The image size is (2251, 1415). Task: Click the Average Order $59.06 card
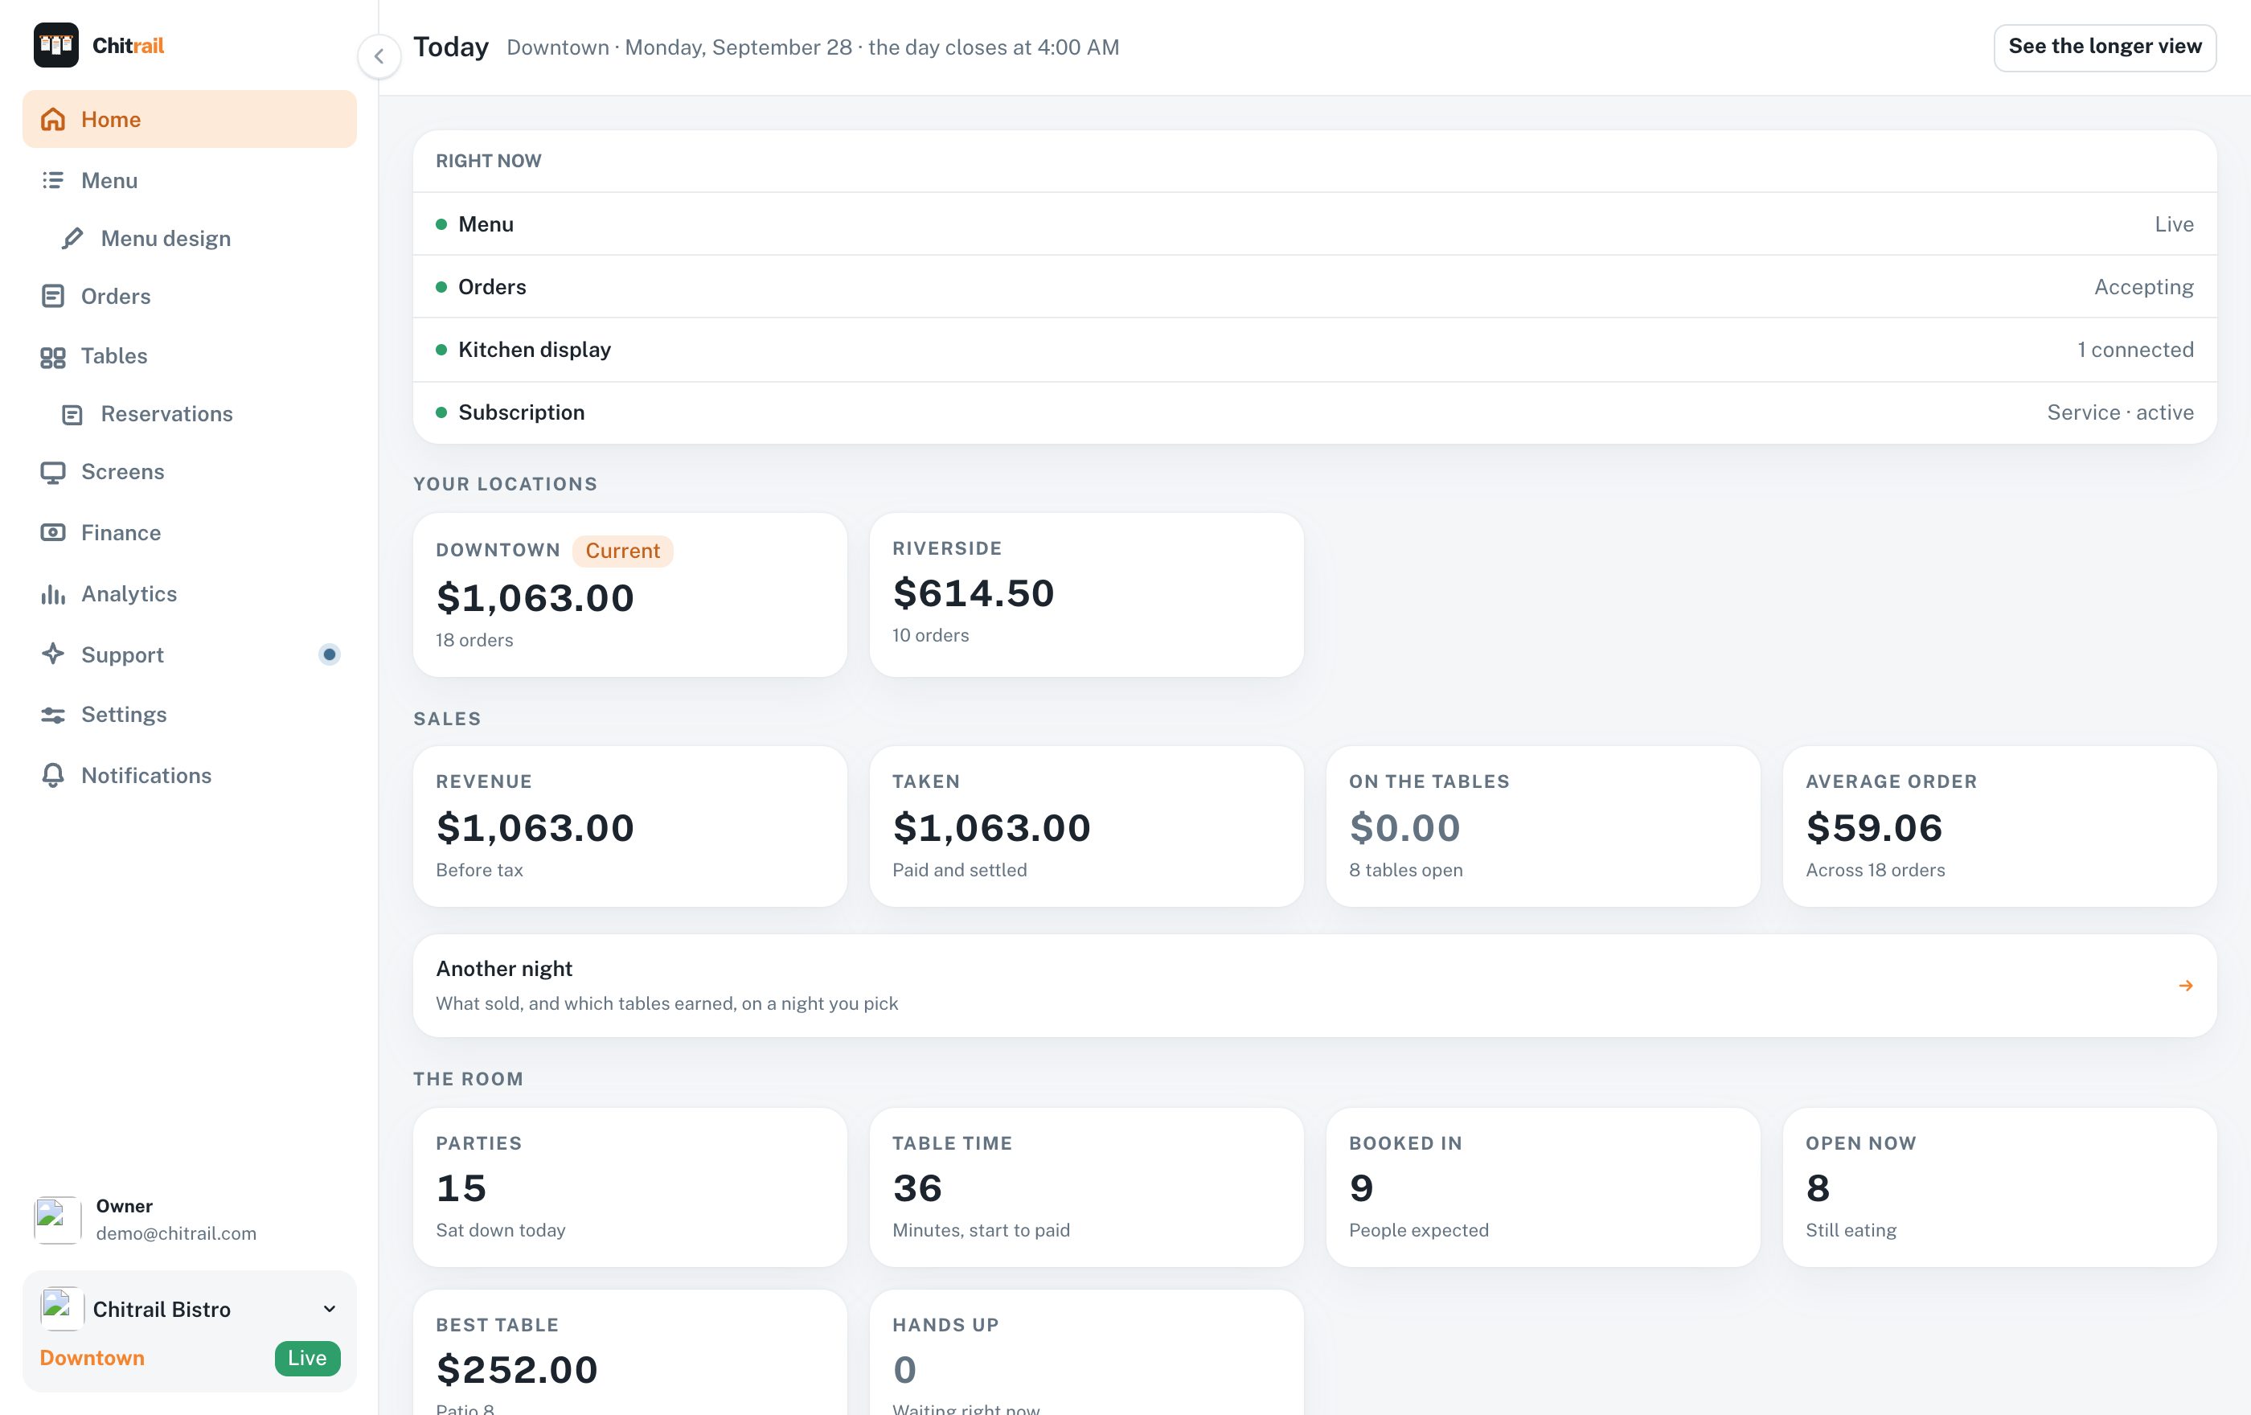[x=1999, y=826]
